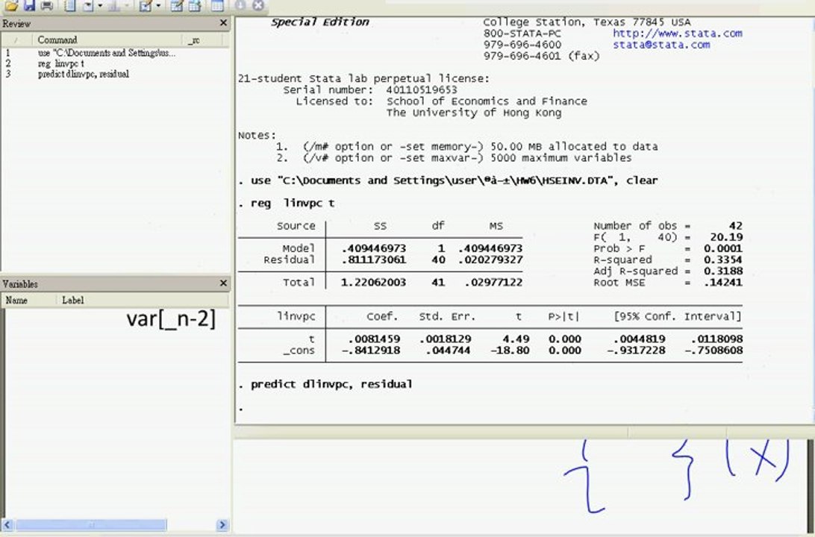Click the greyed-out Graph window icon
Viewport: 815px width, 537px height.
pyautogui.click(x=114, y=5)
